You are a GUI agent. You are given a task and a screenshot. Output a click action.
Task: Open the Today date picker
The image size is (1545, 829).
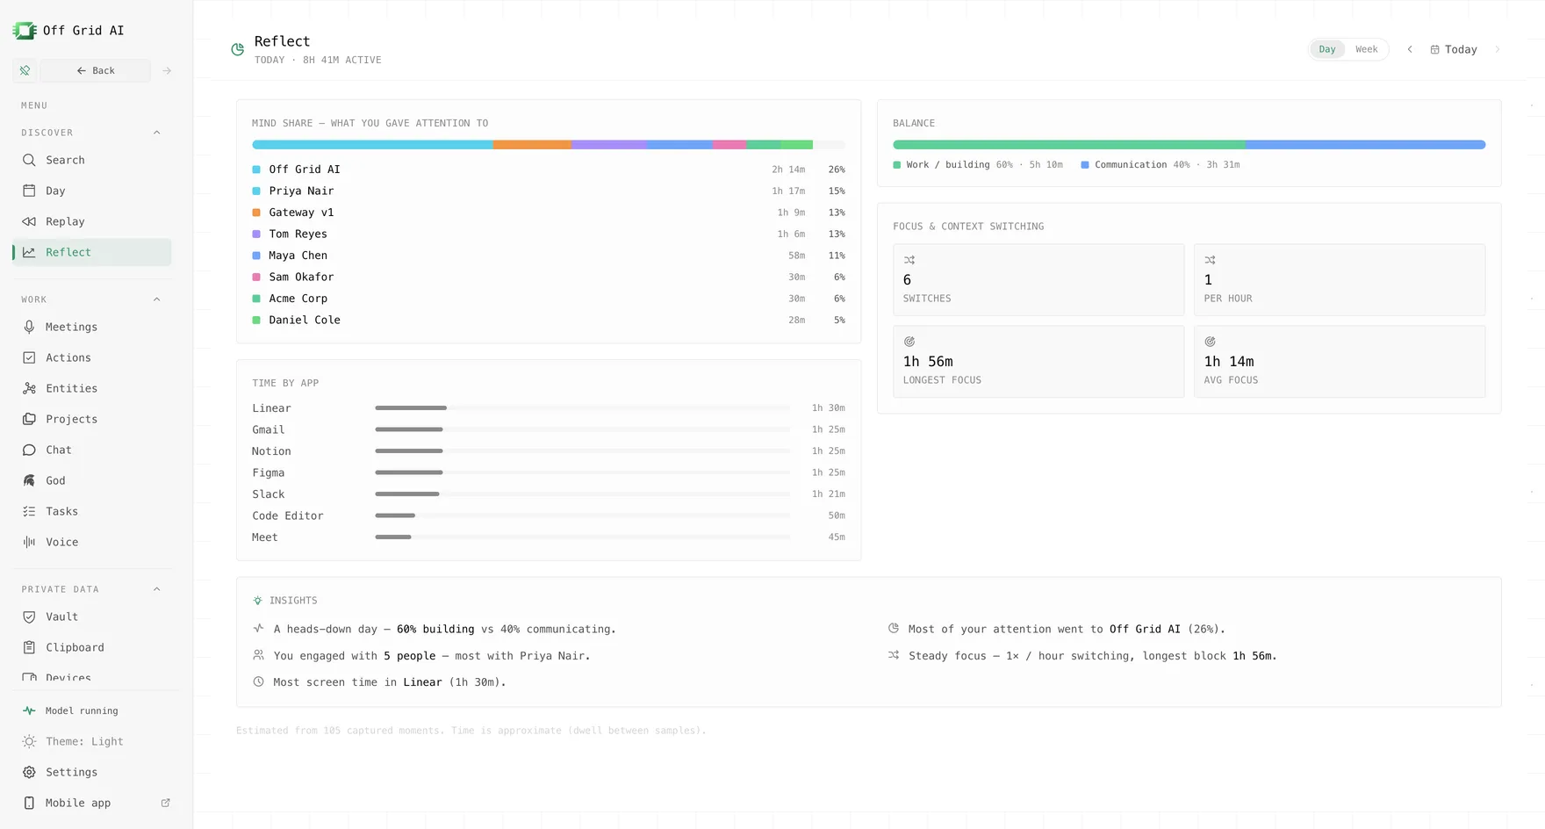(1454, 49)
